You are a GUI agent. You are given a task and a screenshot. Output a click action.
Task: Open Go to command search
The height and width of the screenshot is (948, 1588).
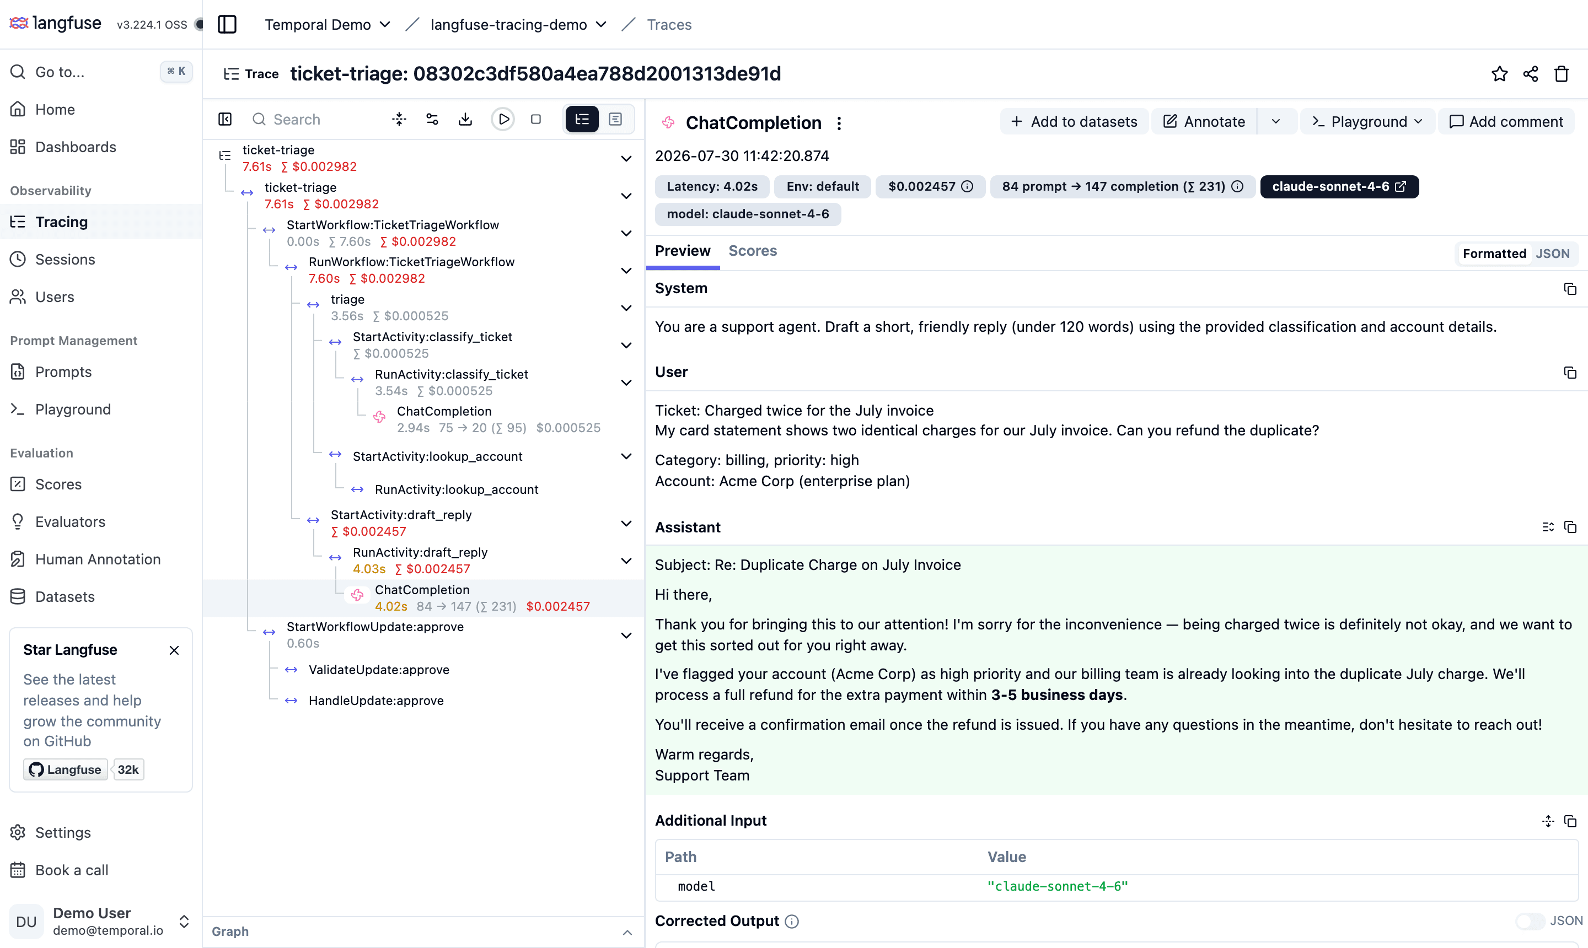[101, 72]
